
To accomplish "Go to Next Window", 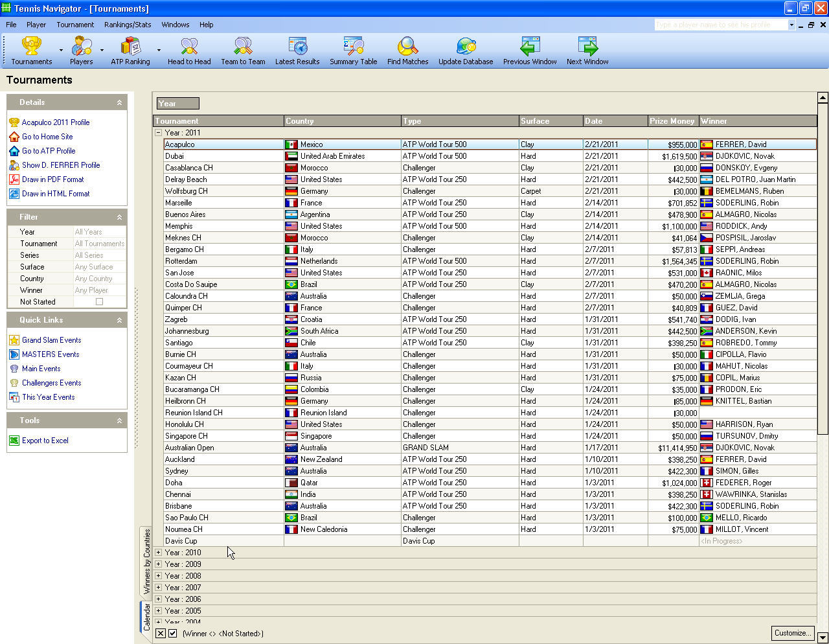I will (587, 51).
